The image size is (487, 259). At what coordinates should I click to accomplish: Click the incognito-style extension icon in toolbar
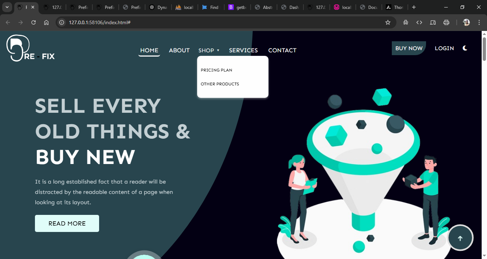[x=406, y=22]
